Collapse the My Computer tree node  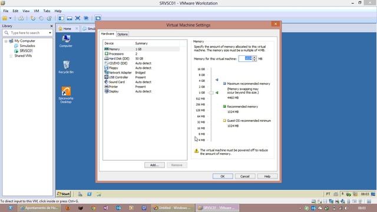click(6, 41)
